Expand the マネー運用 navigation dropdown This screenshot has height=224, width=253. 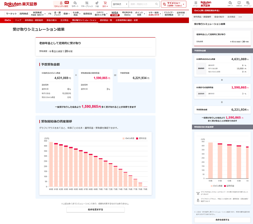[155, 14]
